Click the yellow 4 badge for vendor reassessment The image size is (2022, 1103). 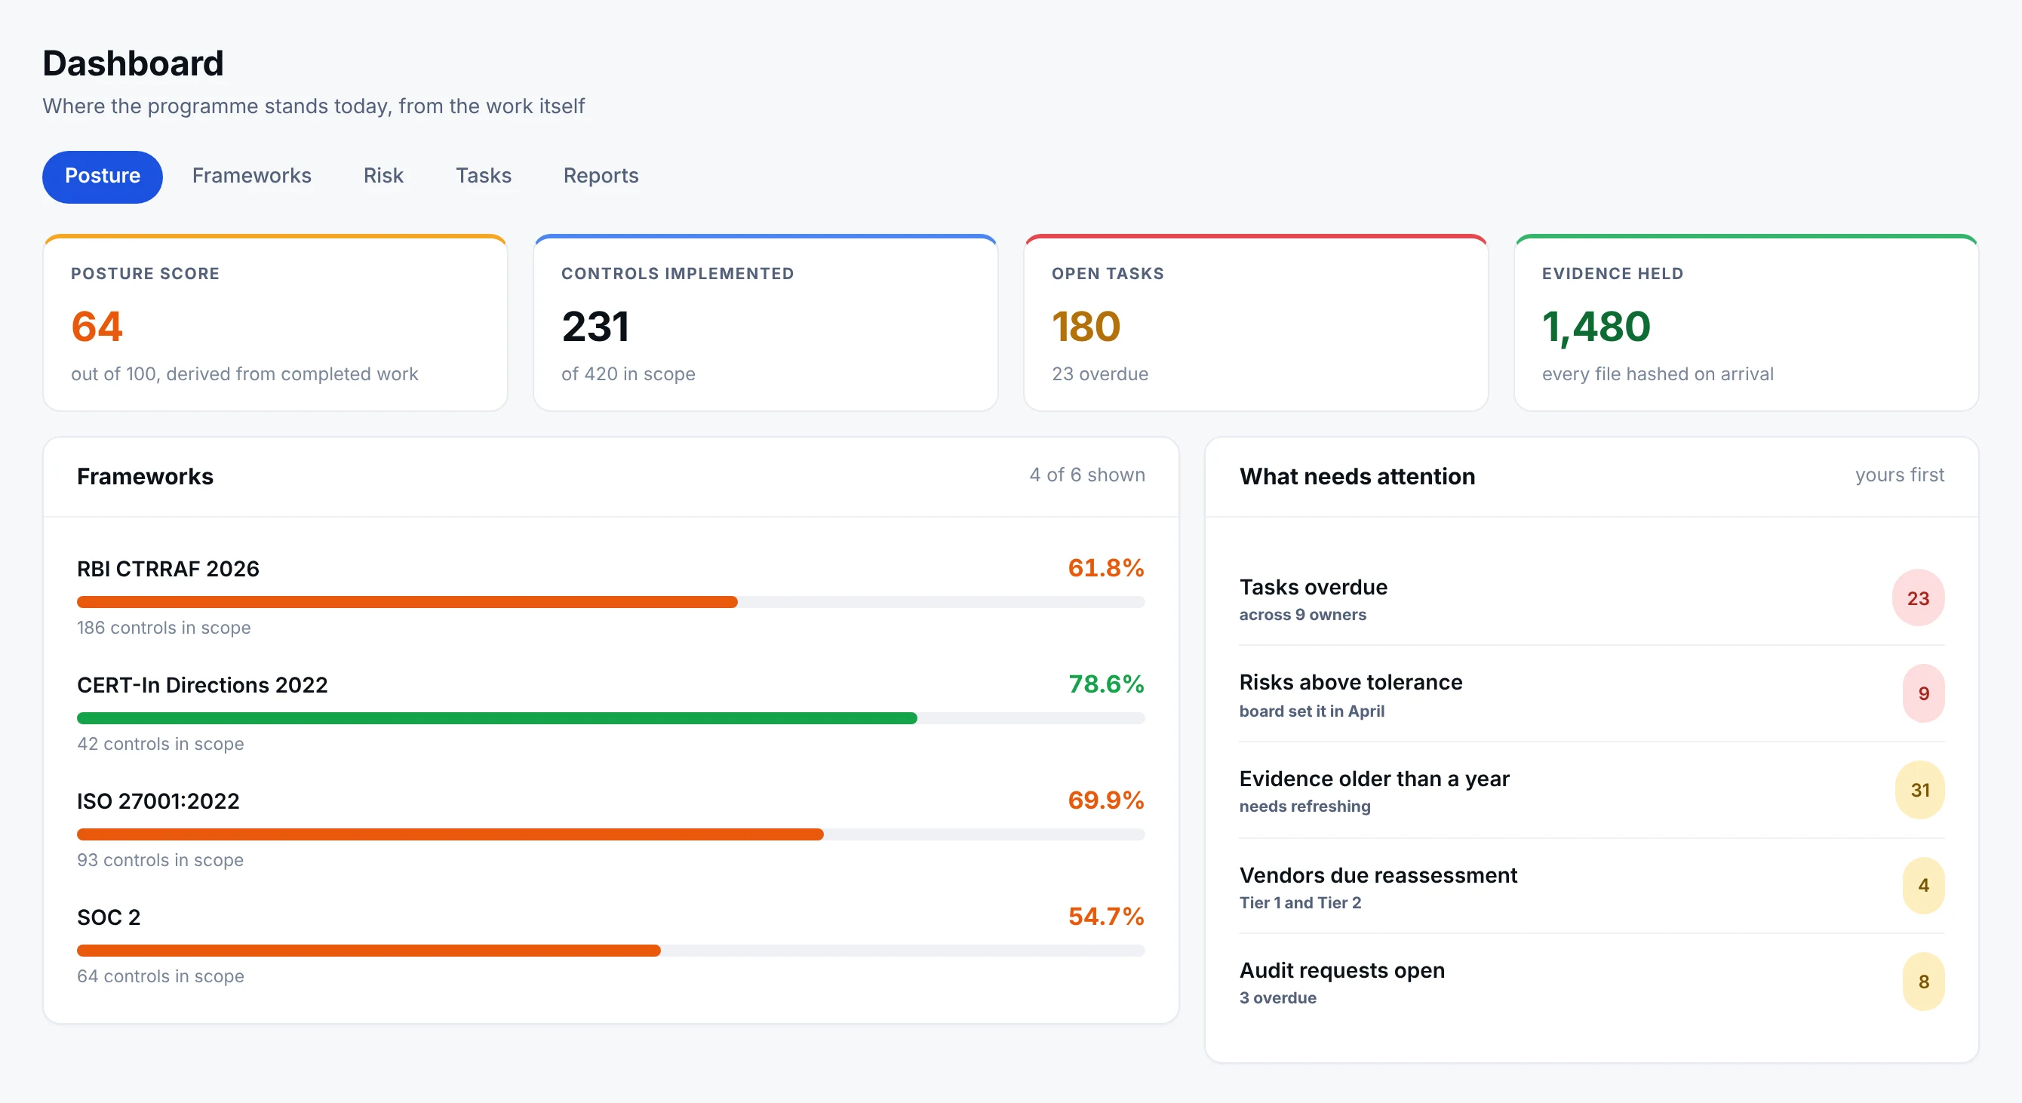(1924, 886)
